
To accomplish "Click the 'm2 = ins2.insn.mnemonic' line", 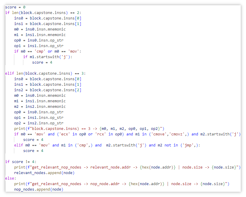I will tap(40, 107).
